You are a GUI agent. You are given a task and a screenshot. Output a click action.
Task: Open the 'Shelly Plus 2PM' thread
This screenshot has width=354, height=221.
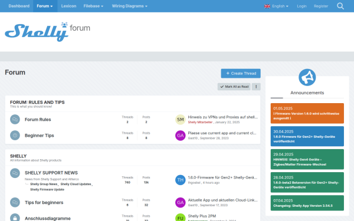click(202, 216)
